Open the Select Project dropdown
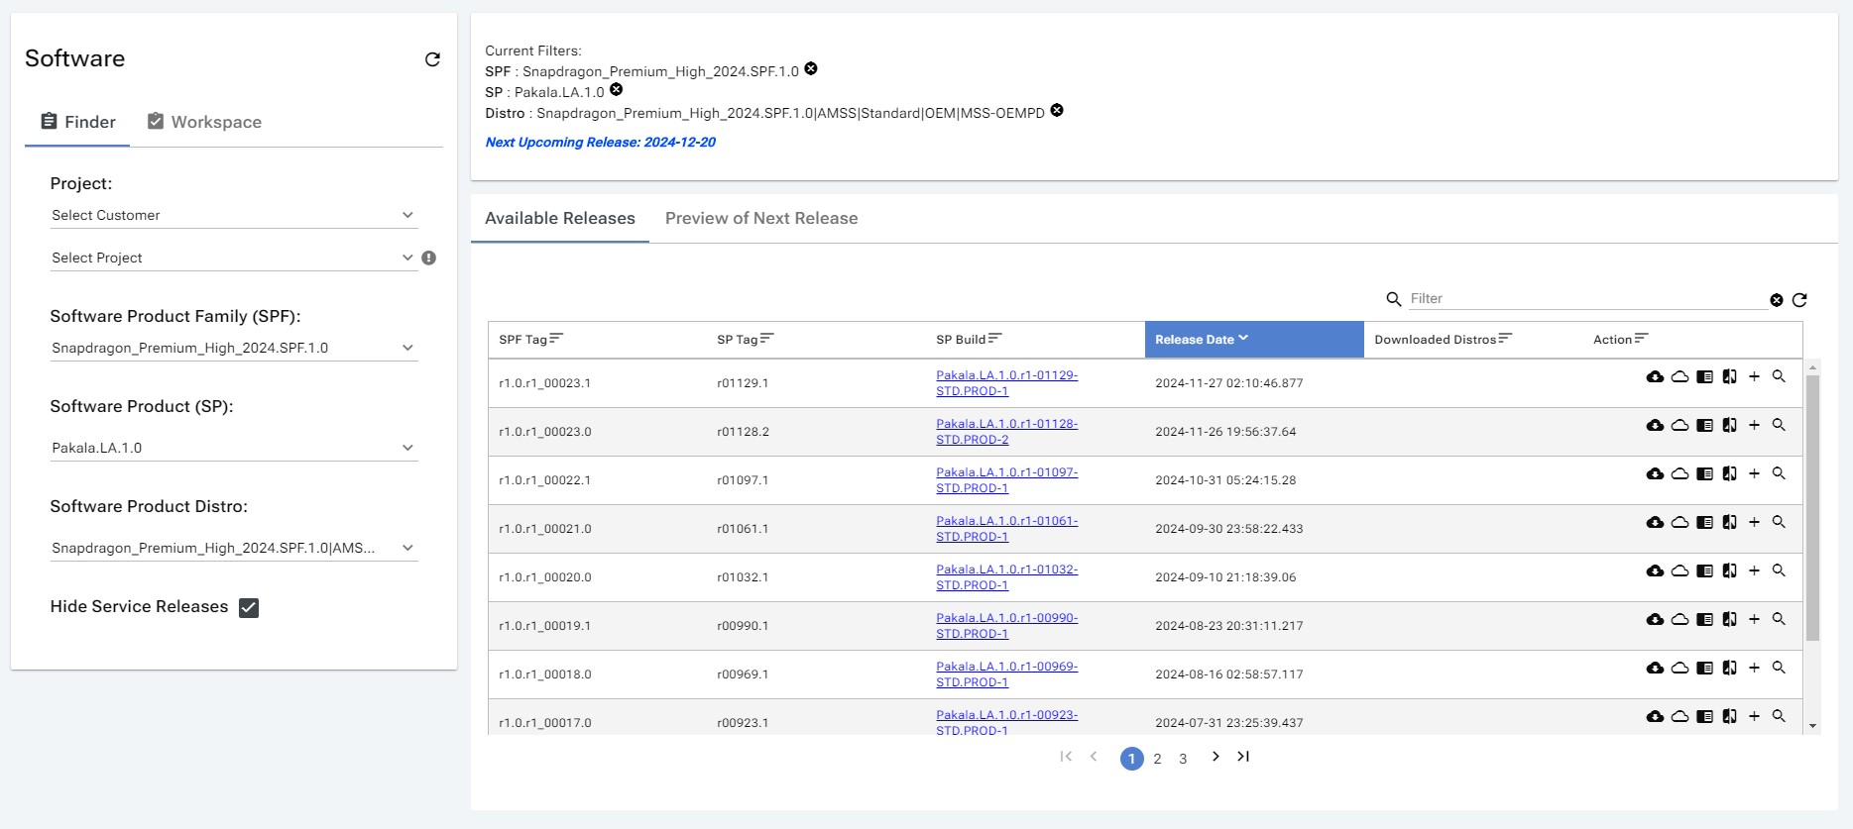The image size is (1853, 829). click(234, 258)
